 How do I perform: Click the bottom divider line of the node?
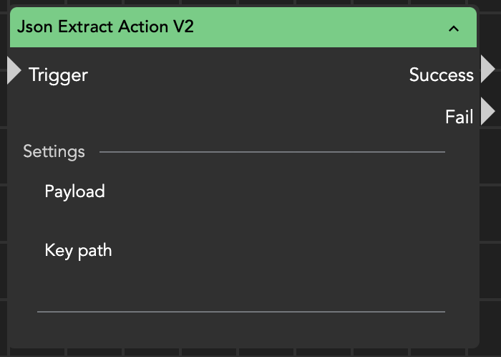[x=240, y=312]
